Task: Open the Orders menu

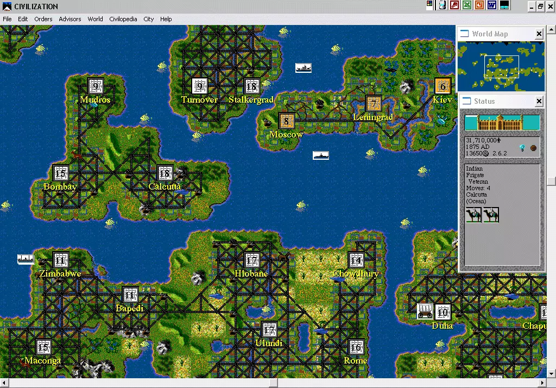Action: tap(43, 18)
